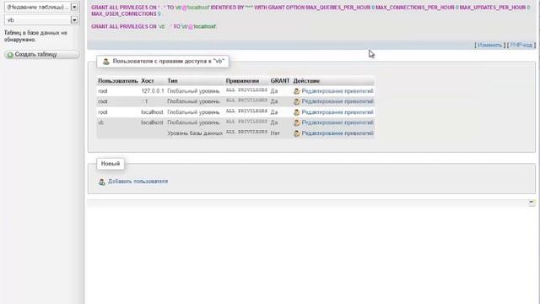Click the GRANT column header
The height and width of the screenshot is (304, 540).
tap(280, 81)
